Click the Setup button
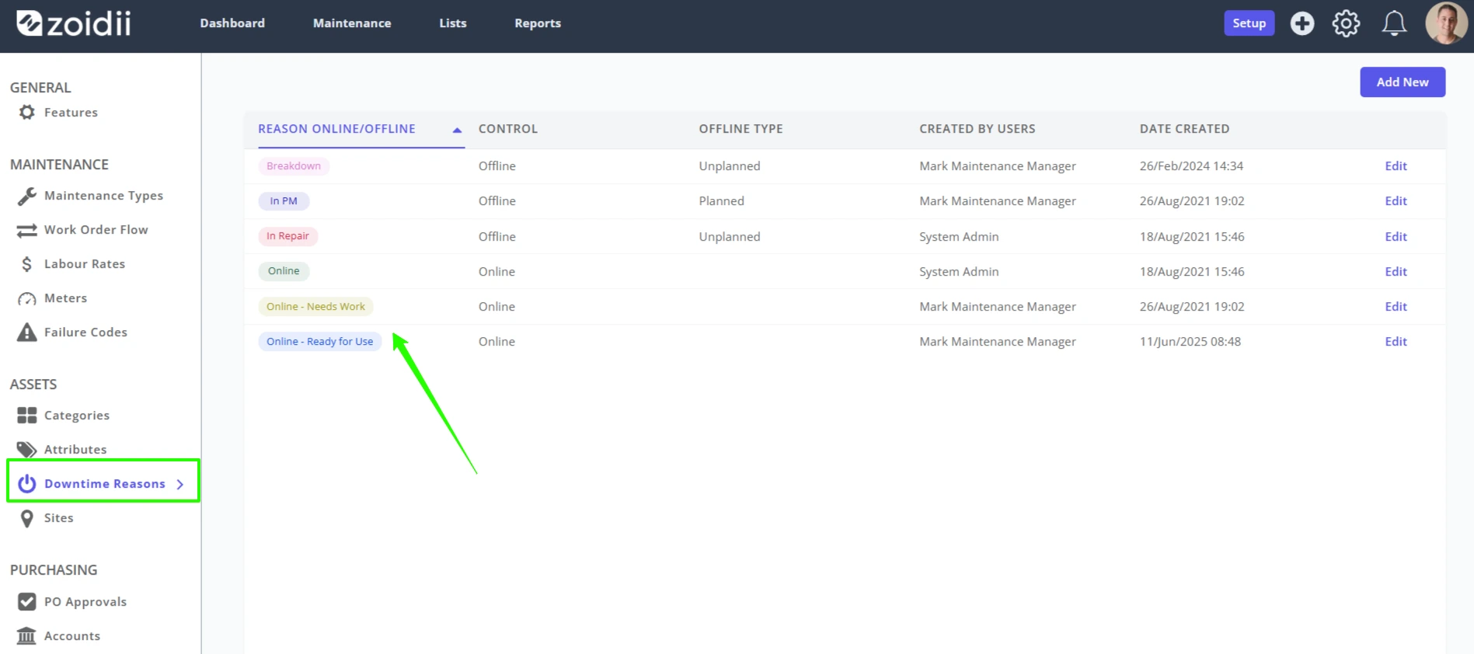 1249,23
